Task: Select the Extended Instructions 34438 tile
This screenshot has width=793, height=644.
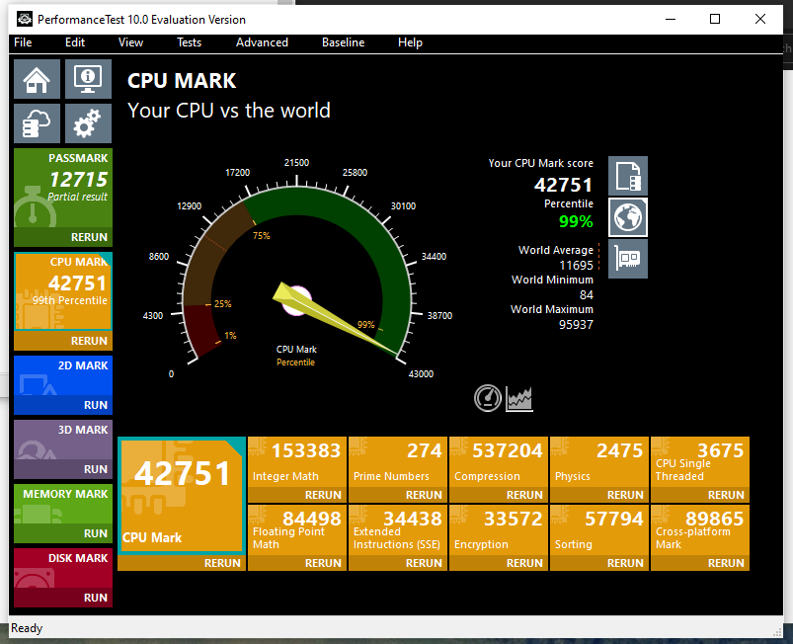Action: 398,531
